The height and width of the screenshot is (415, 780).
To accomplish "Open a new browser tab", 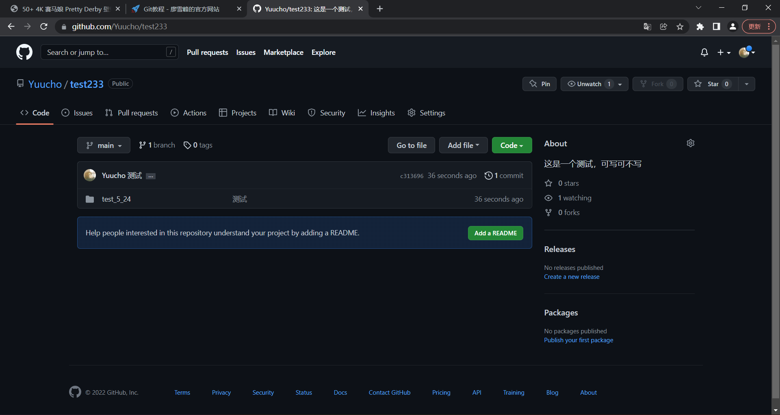I will point(380,9).
